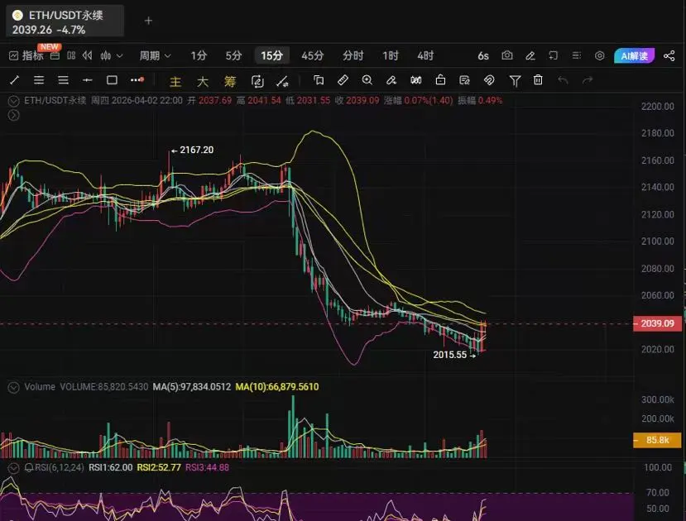Collapse the Volume panel chevron
The image size is (686, 521).
(13, 387)
